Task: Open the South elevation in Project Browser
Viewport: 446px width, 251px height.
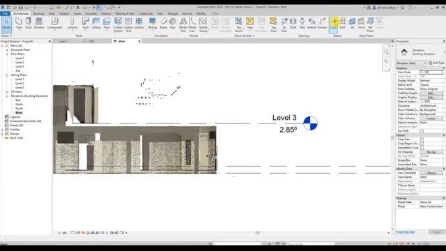Action: [19, 109]
